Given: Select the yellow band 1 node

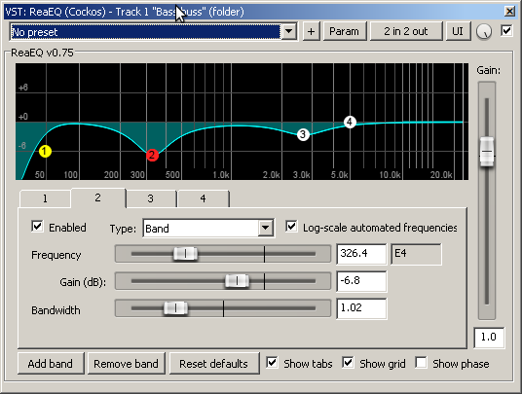Looking at the screenshot, I should 45,152.
